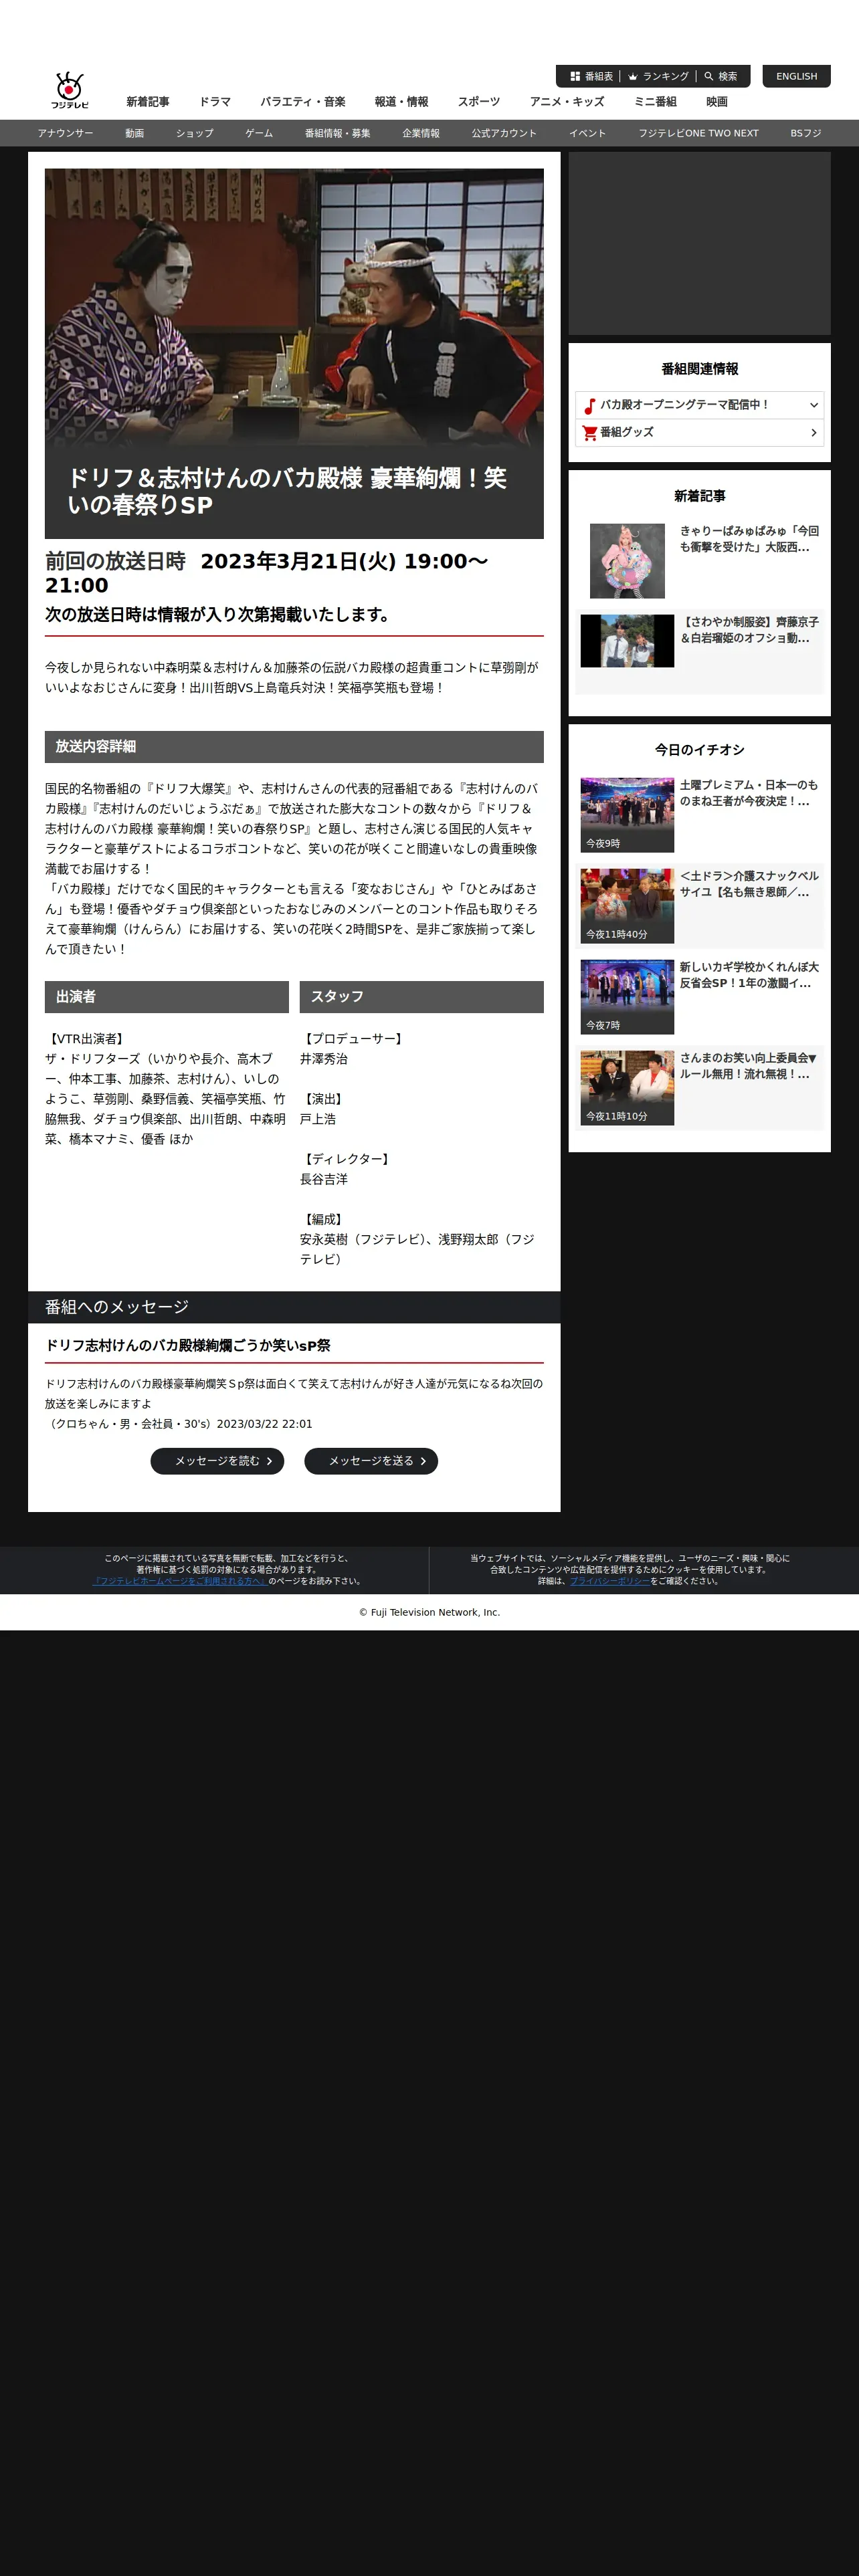Open アニメ・キッズ menu item
Viewport: 859px width, 2576px height.
point(567,102)
